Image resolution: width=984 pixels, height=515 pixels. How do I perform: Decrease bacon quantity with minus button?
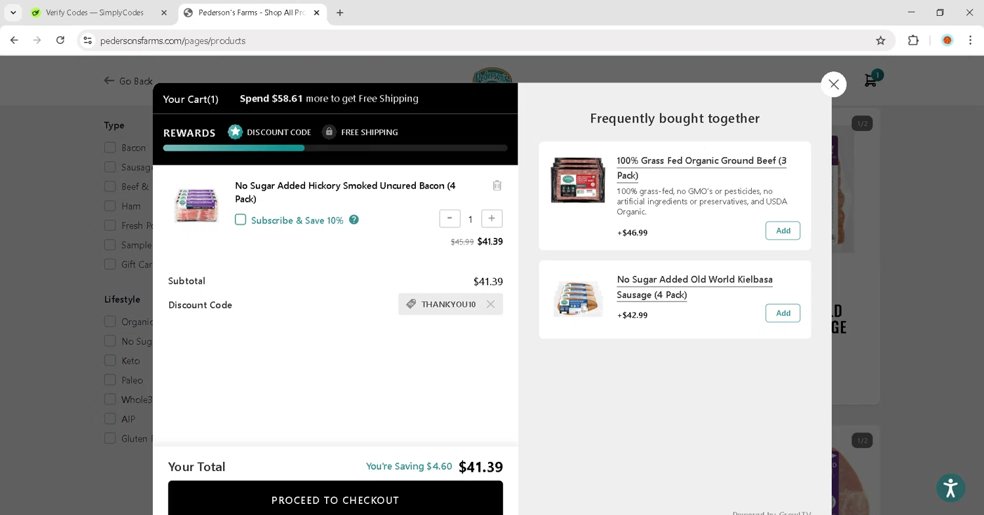point(449,218)
